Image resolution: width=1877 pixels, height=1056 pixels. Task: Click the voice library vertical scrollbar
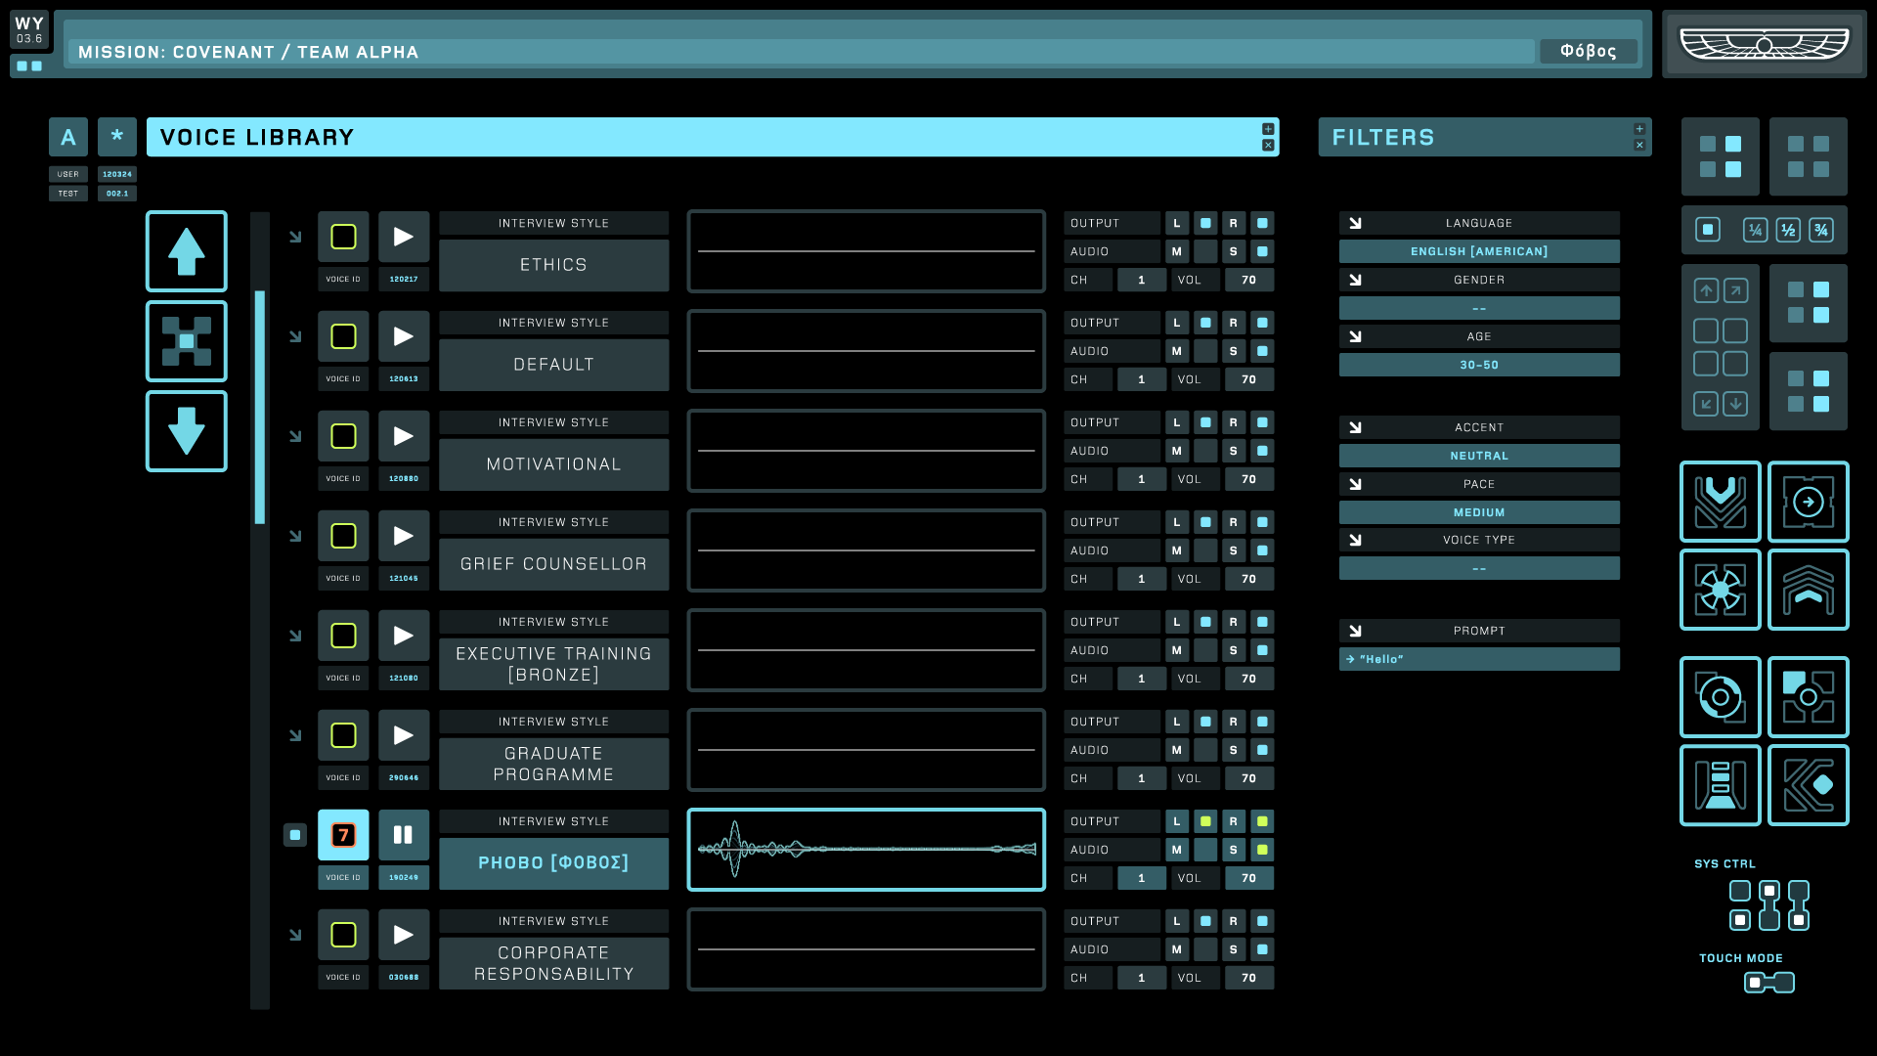(260, 407)
